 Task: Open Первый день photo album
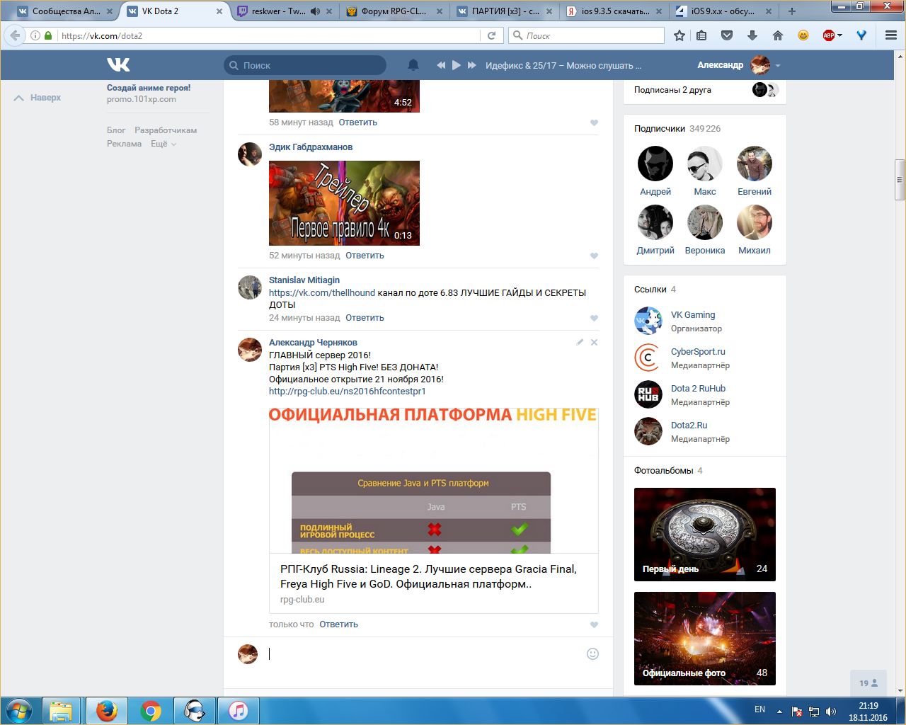coord(705,535)
